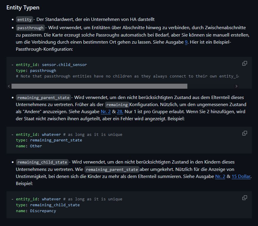Follow the 15 Dollar link
Image resolution: width=258 pixels, height=226 pixels.
241,176
